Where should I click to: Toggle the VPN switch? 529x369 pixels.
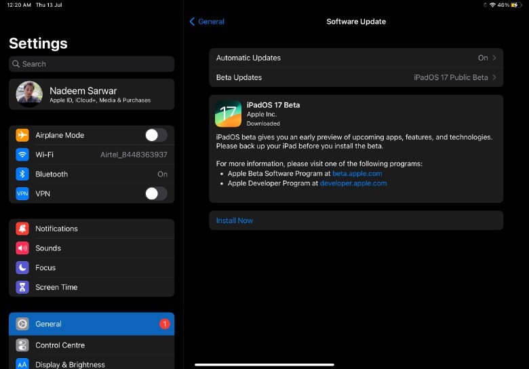(156, 194)
